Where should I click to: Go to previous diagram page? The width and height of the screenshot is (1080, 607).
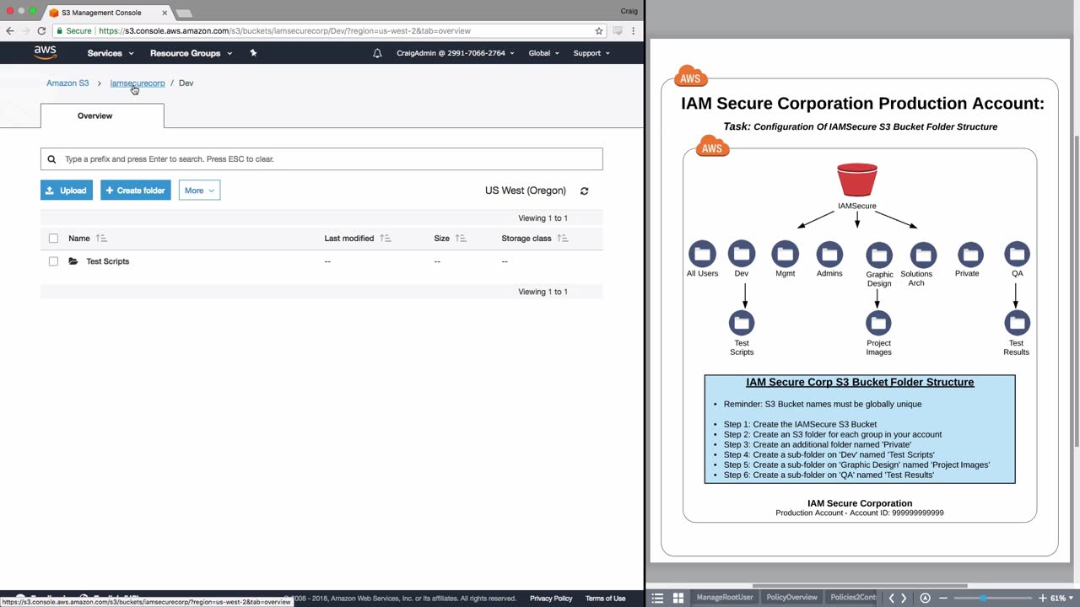pyautogui.click(x=892, y=598)
